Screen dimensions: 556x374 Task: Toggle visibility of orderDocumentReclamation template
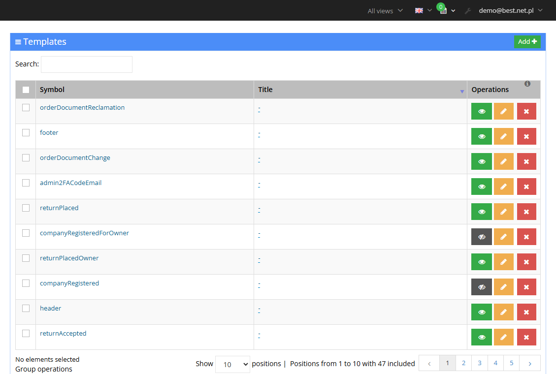click(x=481, y=111)
